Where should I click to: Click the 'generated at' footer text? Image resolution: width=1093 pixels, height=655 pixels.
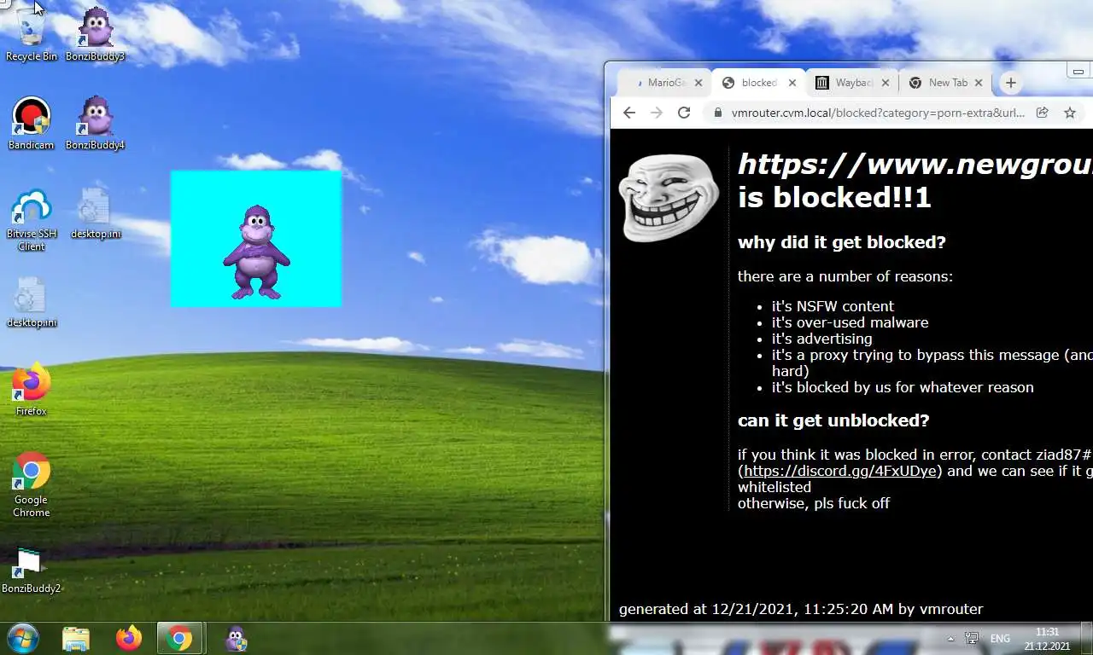(x=801, y=609)
